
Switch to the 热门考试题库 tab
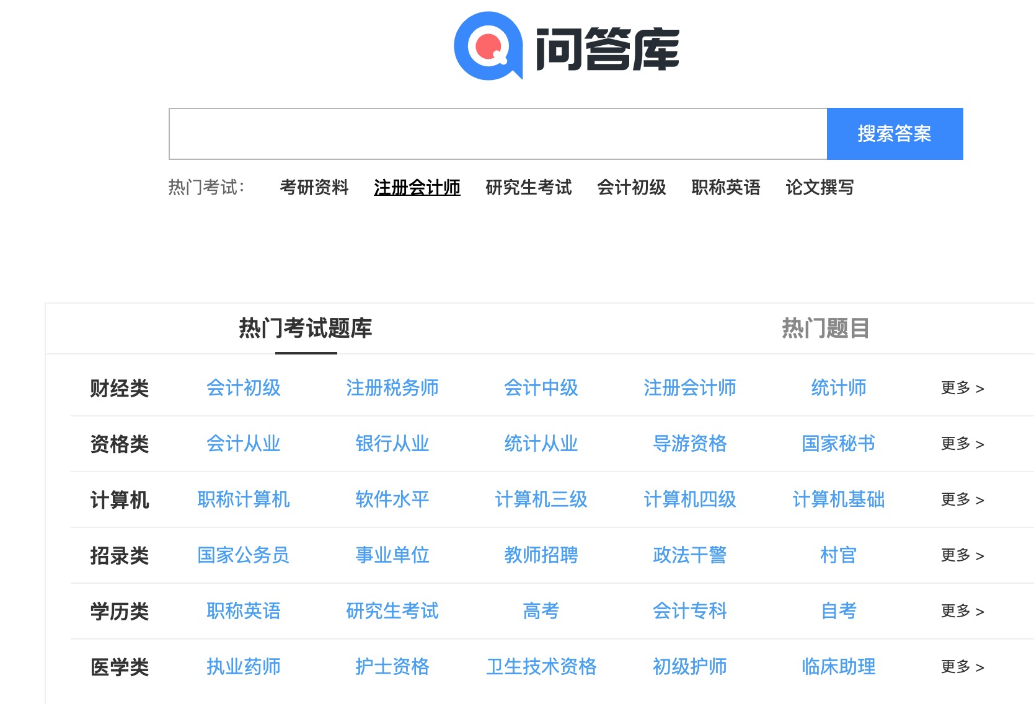pos(306,329)
